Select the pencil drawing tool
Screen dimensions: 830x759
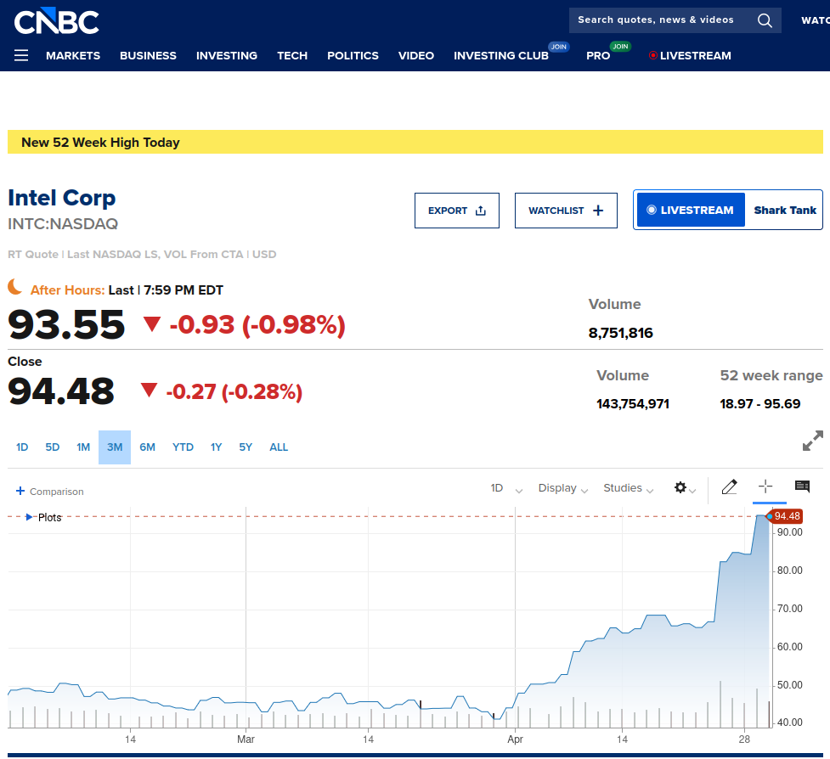pos(730,486)
